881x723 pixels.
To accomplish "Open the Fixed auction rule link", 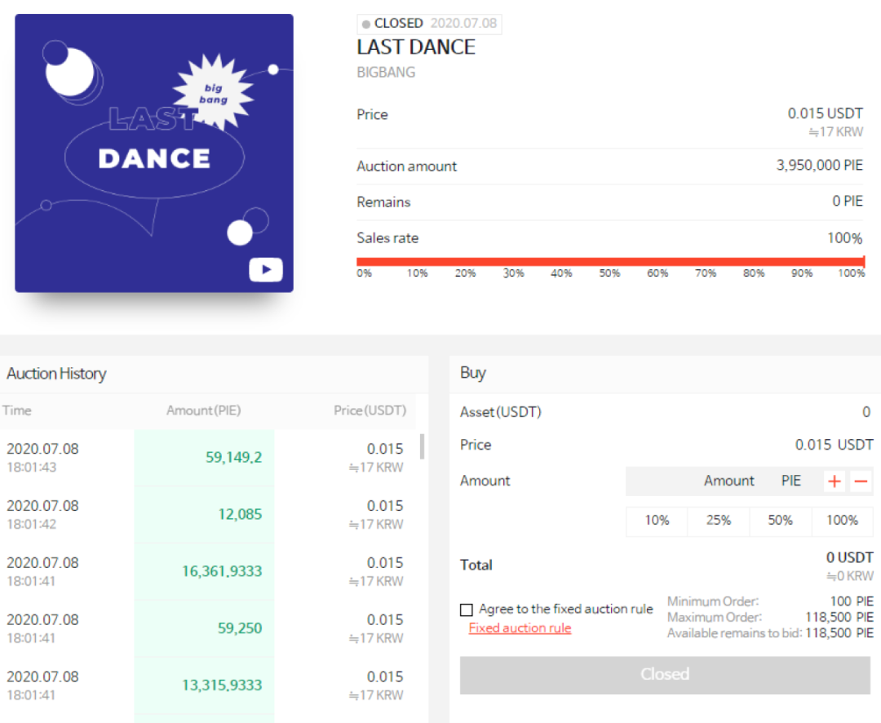I will (x=520, y=628).
